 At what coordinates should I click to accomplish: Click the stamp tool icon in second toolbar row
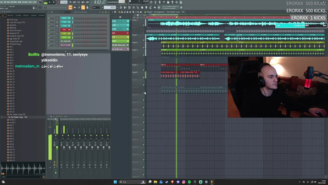coord(88,7)
